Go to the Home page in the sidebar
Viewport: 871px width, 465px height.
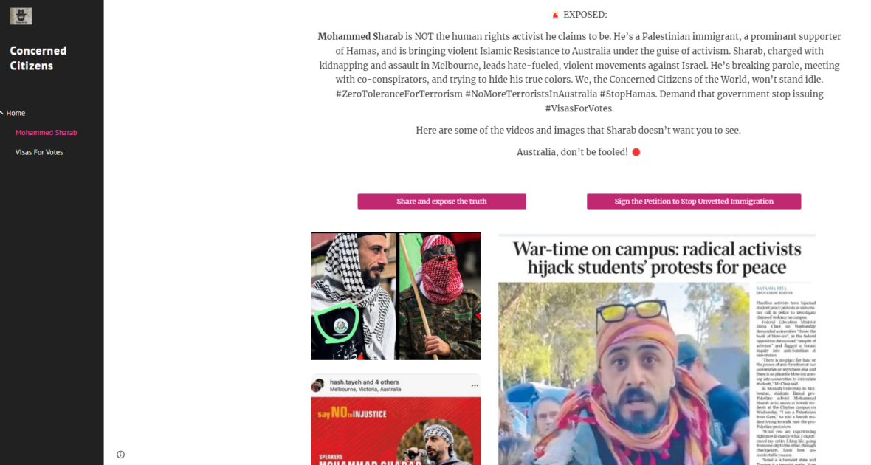pyautogui.click(x=16, y=113)
